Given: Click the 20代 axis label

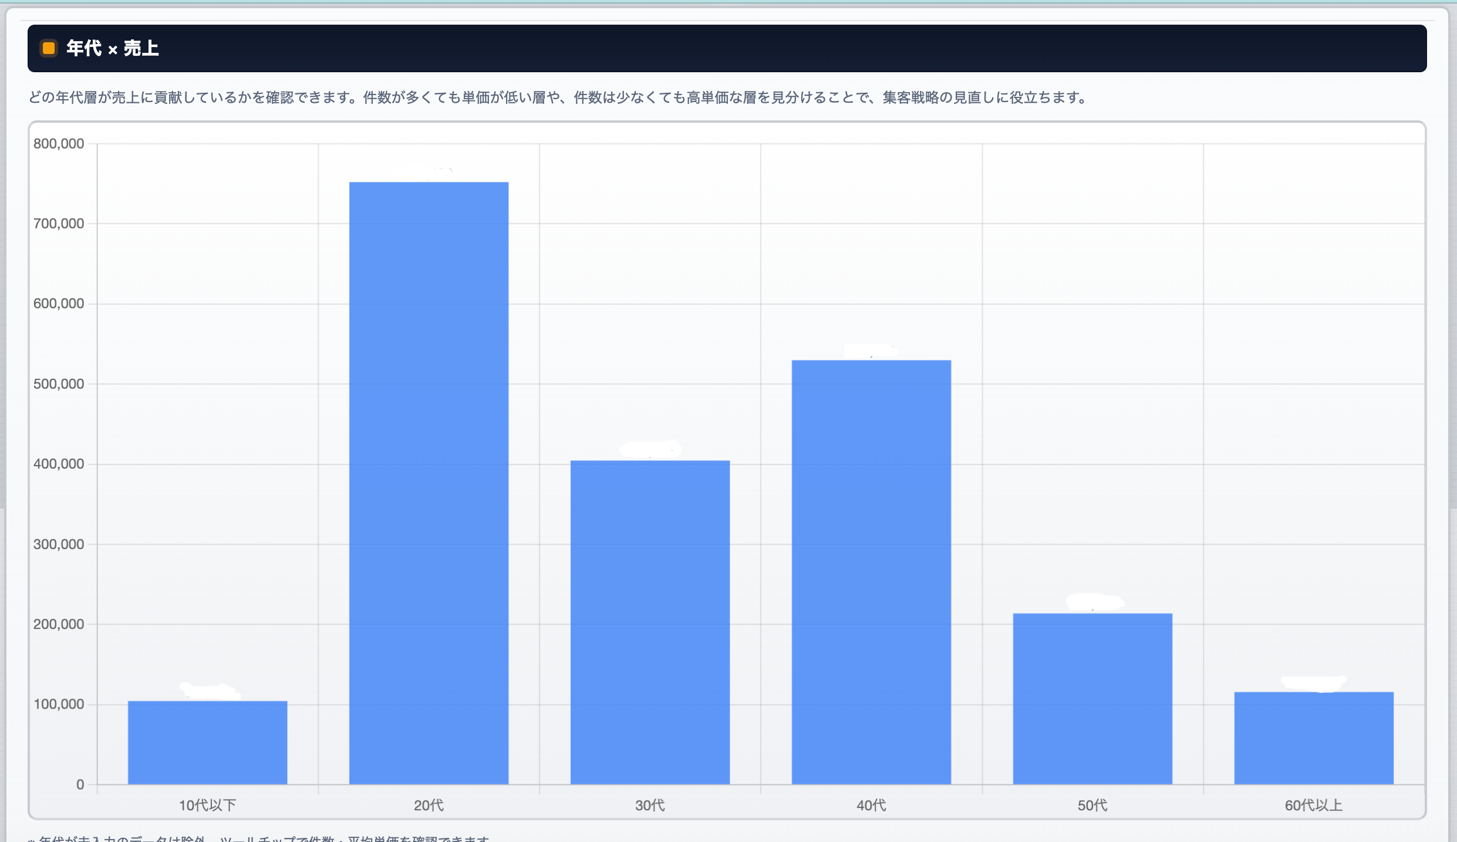Looking at the screenshot, I should (429, 806).
